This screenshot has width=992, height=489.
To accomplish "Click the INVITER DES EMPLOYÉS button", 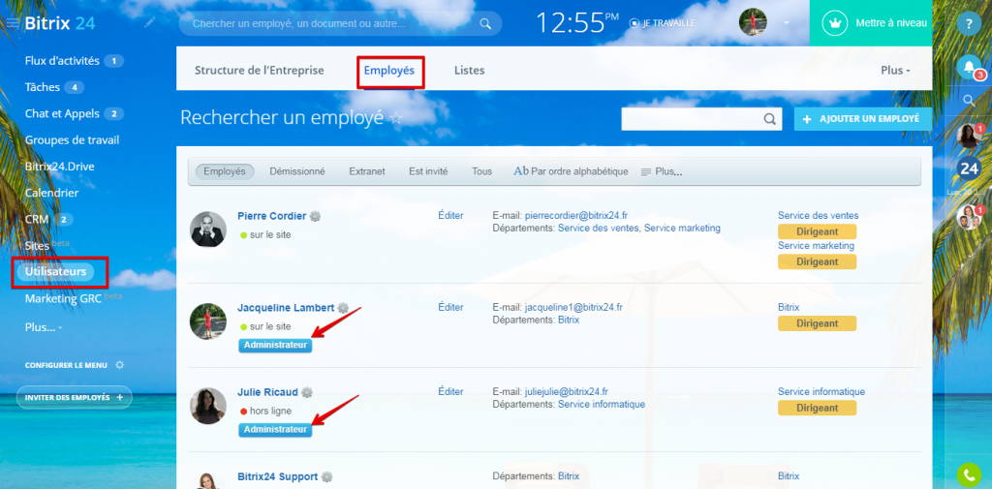I will click(74, 397).
